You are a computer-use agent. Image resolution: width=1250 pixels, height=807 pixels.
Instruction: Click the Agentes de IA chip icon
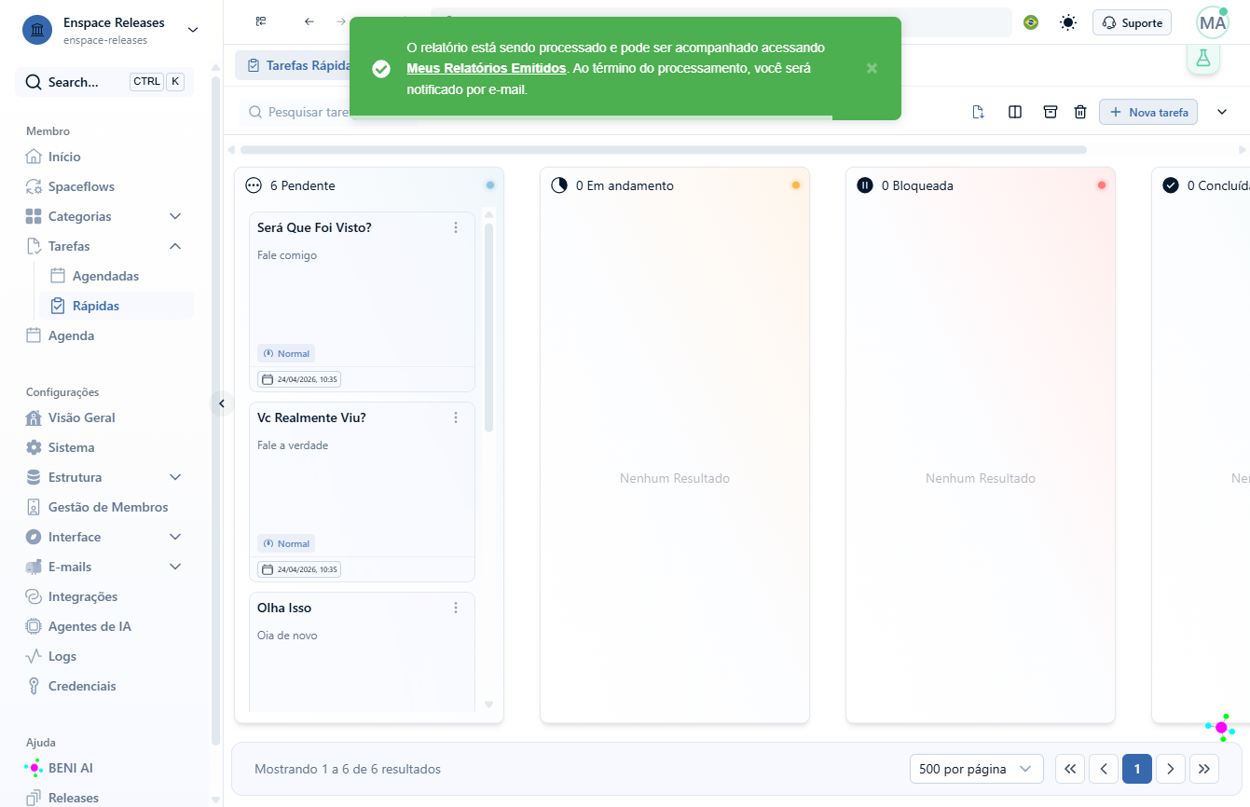(34, 626)
